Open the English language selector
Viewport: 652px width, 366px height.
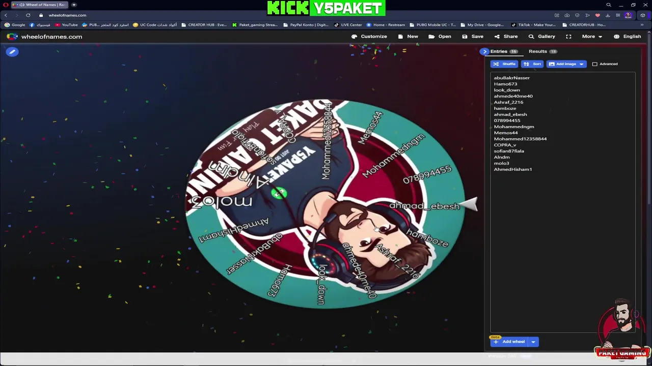pyautogui.click(x=628, y=37)
